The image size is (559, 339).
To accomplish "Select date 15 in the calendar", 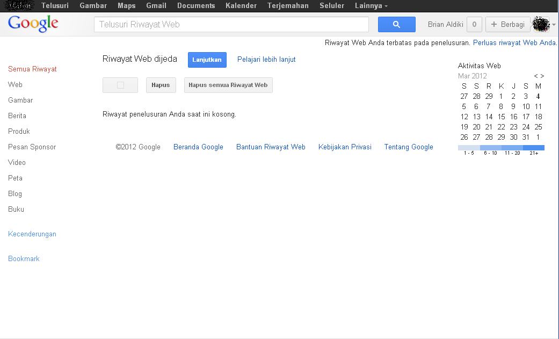I will click(501, 117).
